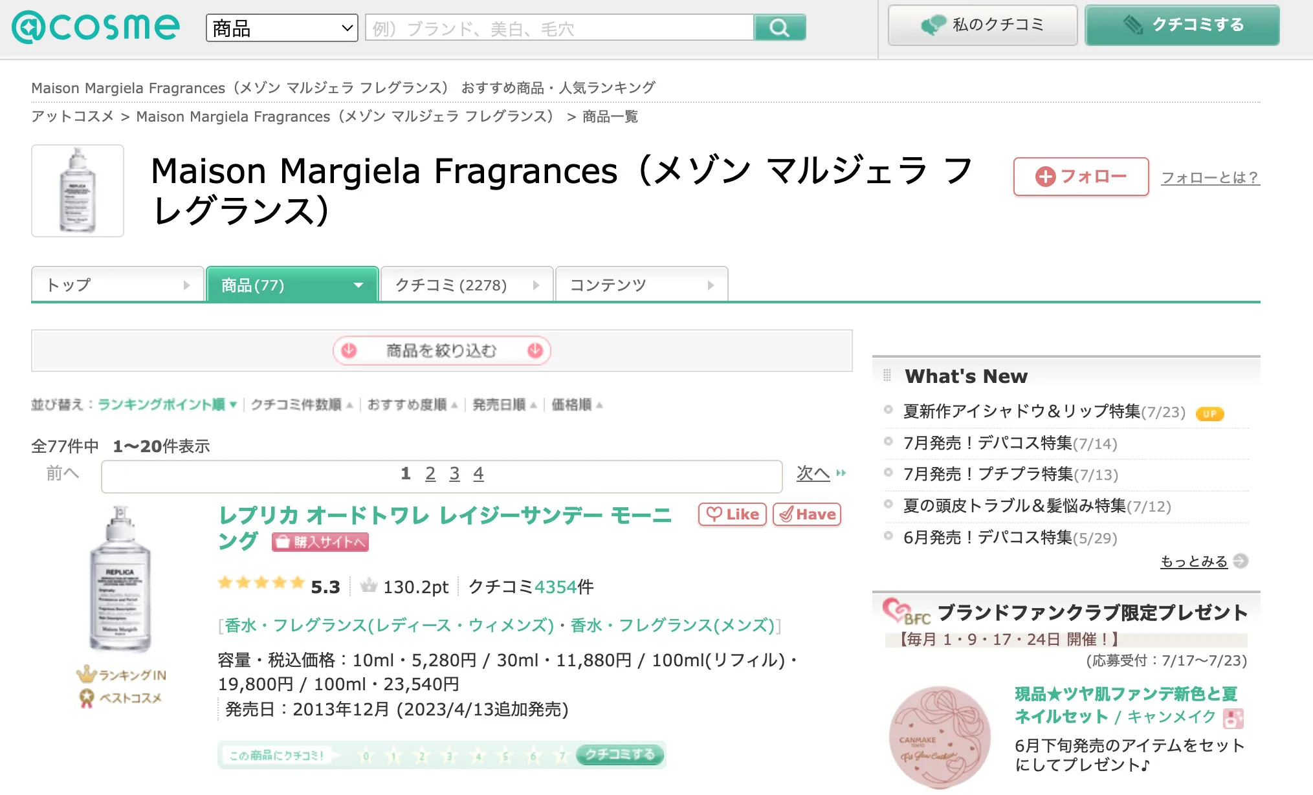Click the five-star rating icons 5.3
Viewport: 1313px width, 795px height.
pyautogui.click(x=261, y=583)
